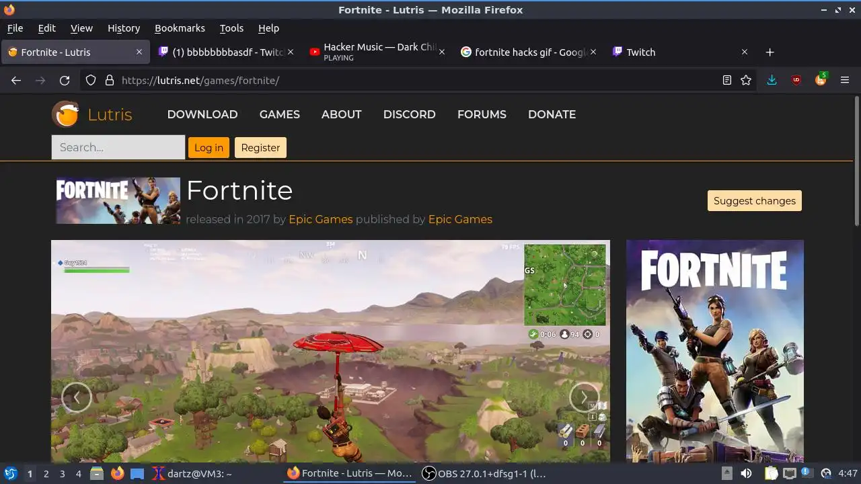Open the Epic Games publisher link
Viewport: 861px width, 484px height.
click(460, 219)
